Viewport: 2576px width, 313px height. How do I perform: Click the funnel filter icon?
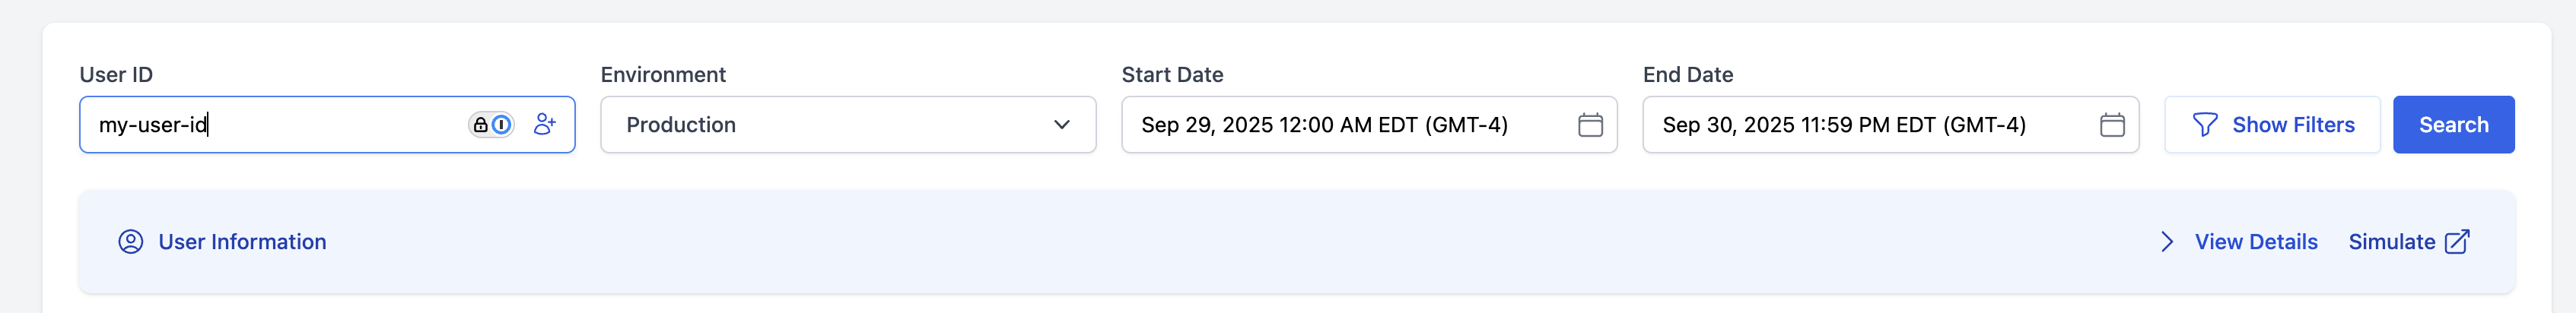pyautogui.click(x=2205, y=125)
